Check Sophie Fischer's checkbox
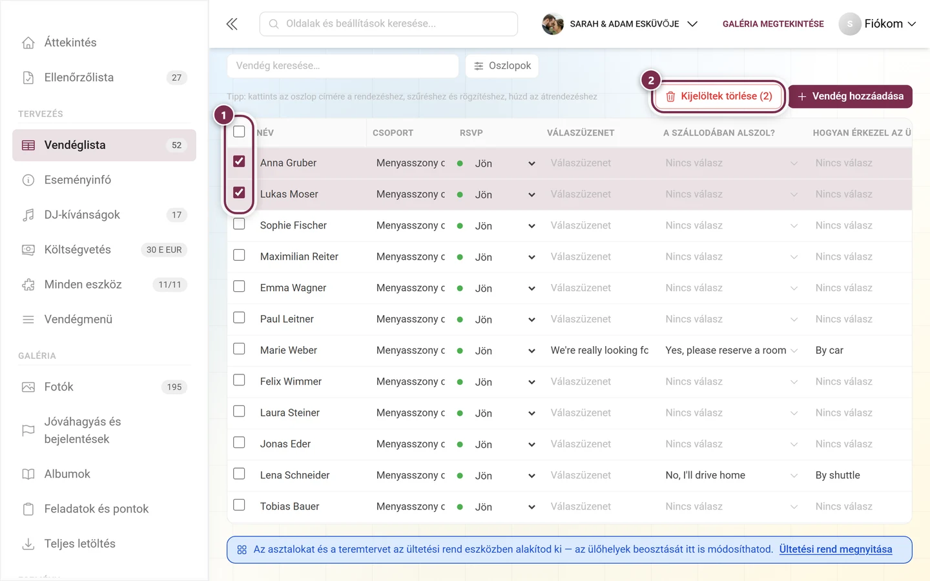The width and height of the screenshot is (930, 581). coord(239,224)
